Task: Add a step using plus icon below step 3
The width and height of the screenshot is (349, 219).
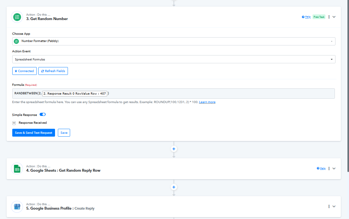Action: pyautogui.click(x=174, y=149)
